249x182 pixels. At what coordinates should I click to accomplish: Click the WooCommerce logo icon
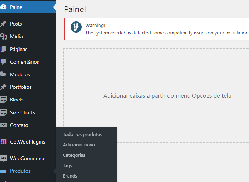pos(4,158)
